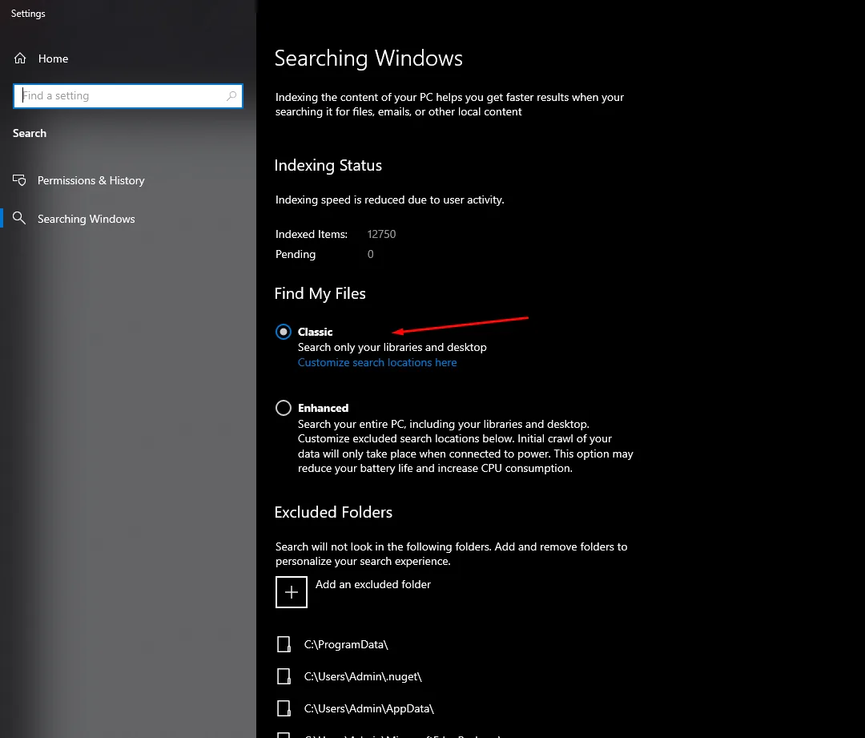Open Permissions & History page
The image size is (865, 738).
pyautogui.click(x=91, y=180)
